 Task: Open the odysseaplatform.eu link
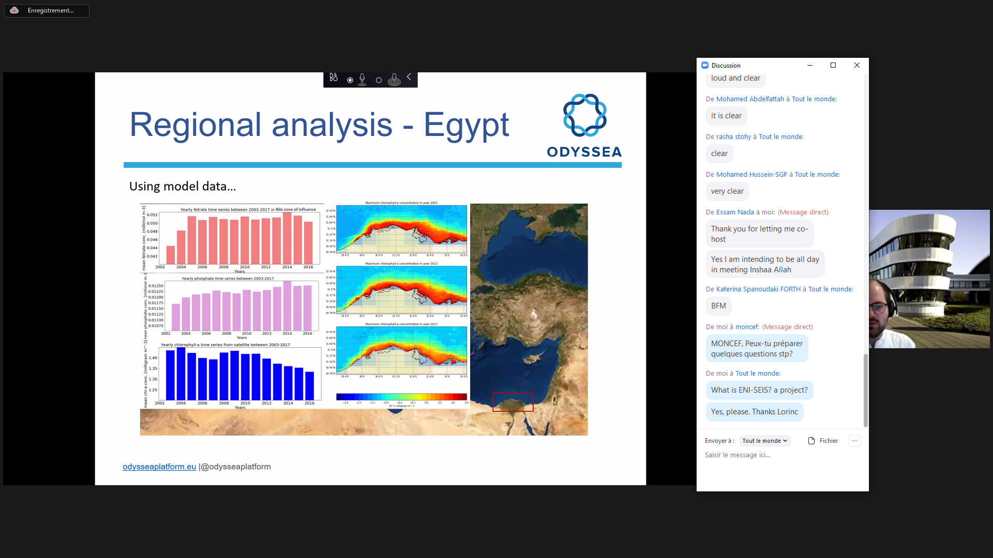(x=159, y=467)
